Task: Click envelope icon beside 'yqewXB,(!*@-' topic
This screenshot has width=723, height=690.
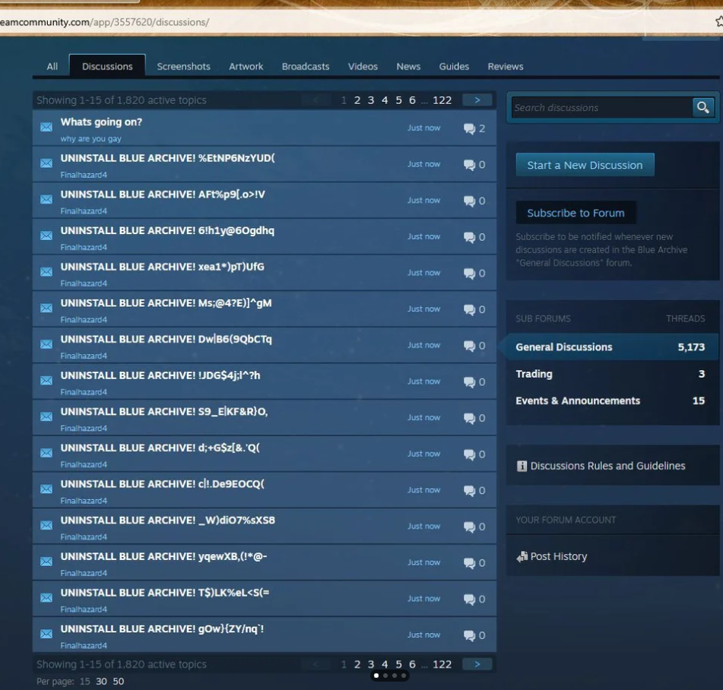Action: click(x=46, y=562)
